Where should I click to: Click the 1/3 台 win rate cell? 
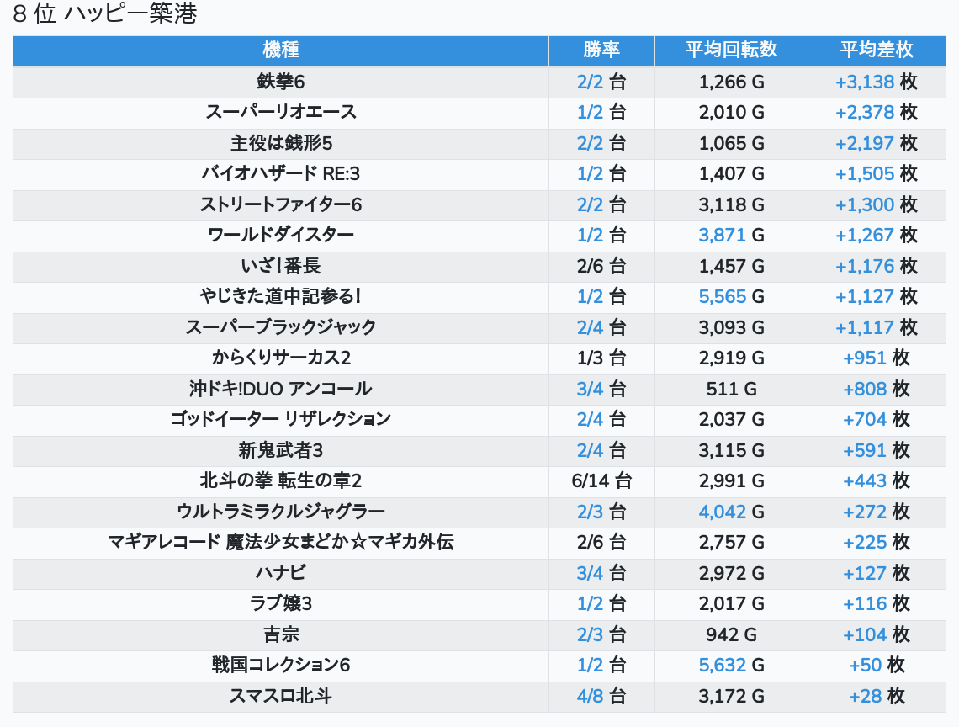(x=601, y=358)
